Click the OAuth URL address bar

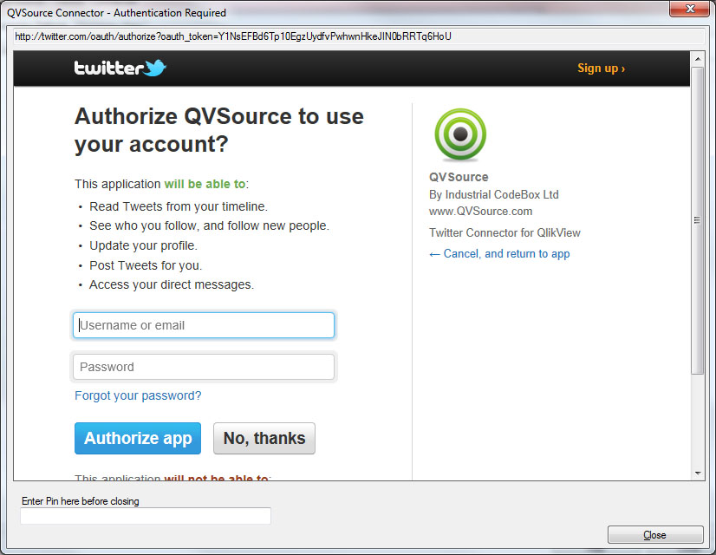tap(359, 36)
